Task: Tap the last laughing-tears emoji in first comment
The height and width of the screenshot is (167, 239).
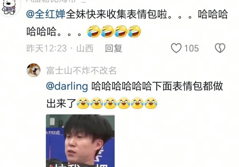Action: coord(135,31)
